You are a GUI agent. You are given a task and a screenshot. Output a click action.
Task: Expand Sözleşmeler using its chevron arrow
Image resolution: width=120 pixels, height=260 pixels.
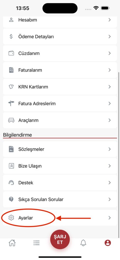pos(110,149)
